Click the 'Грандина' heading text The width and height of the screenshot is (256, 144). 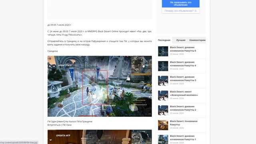[x=52, y=51]
